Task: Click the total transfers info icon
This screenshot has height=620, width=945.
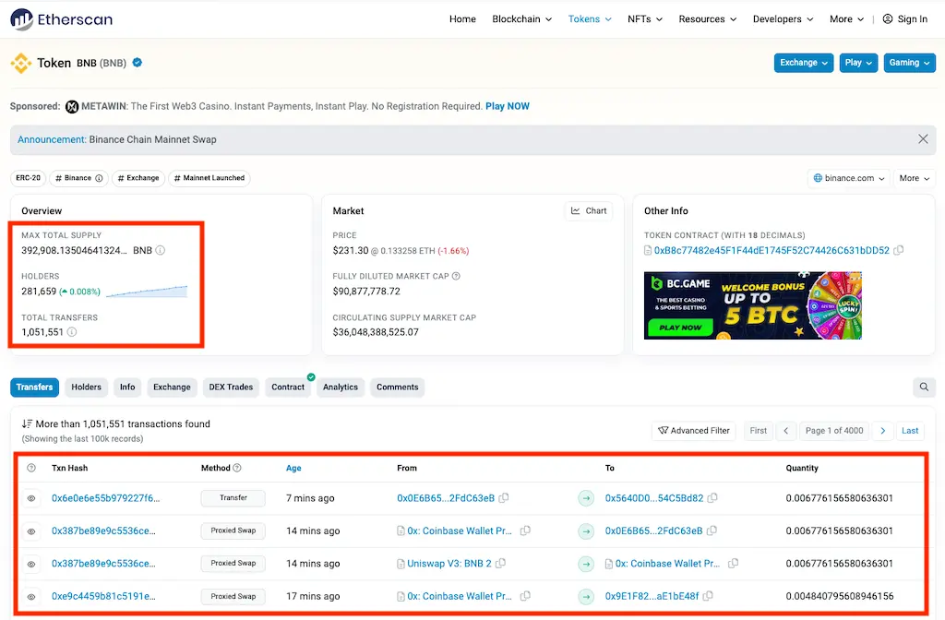Action: coord(72,332)
